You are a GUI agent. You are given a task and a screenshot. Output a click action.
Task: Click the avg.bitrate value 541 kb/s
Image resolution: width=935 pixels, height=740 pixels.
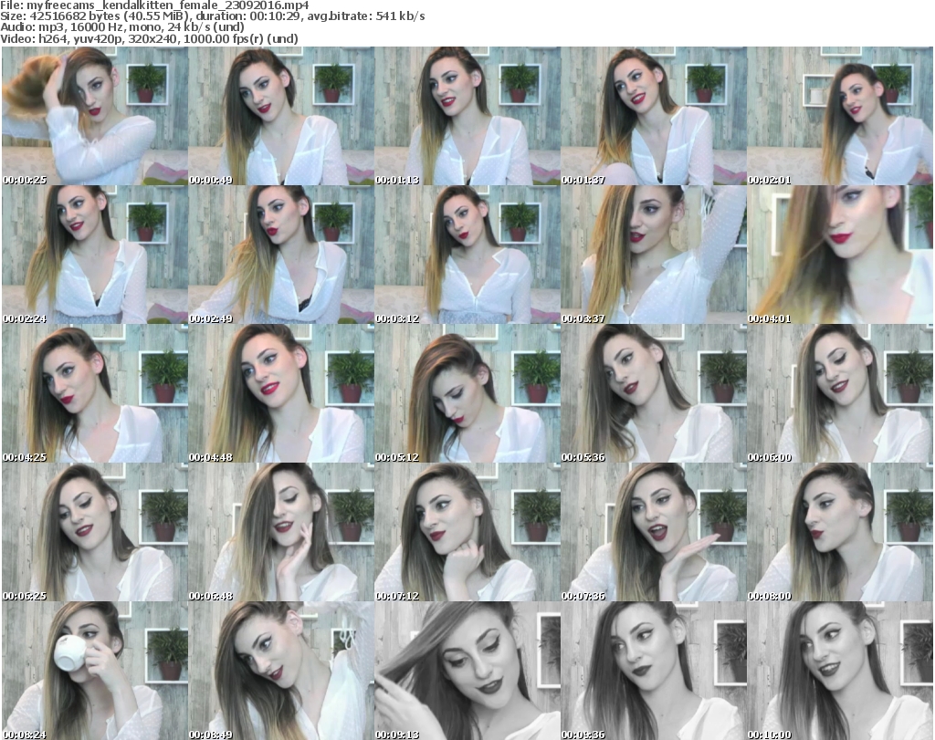(x=400, y=16)
